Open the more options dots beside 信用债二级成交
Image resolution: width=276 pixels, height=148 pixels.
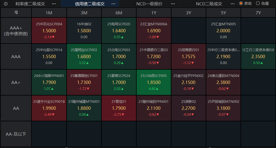(113, 4)
